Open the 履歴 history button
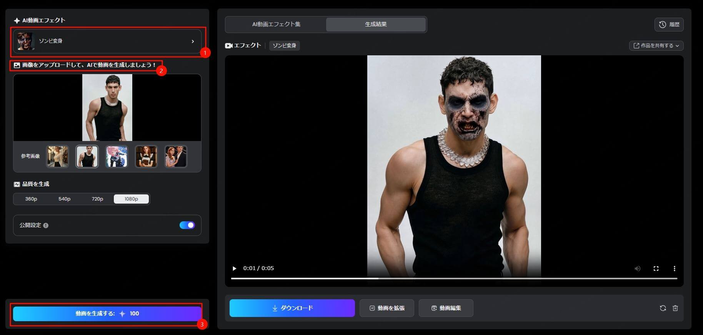Screen dimensions: 703x335 669,25
